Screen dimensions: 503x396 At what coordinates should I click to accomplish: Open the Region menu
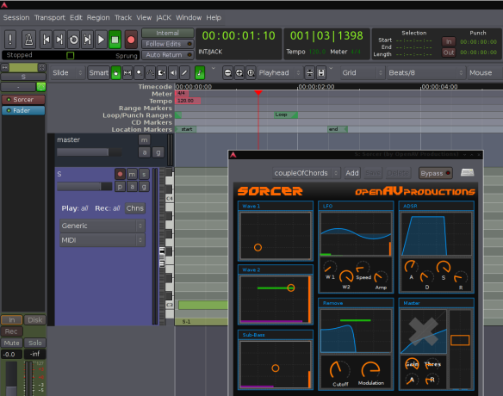pos(98,17)
